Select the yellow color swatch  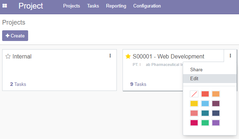click(x=194, y=104)
